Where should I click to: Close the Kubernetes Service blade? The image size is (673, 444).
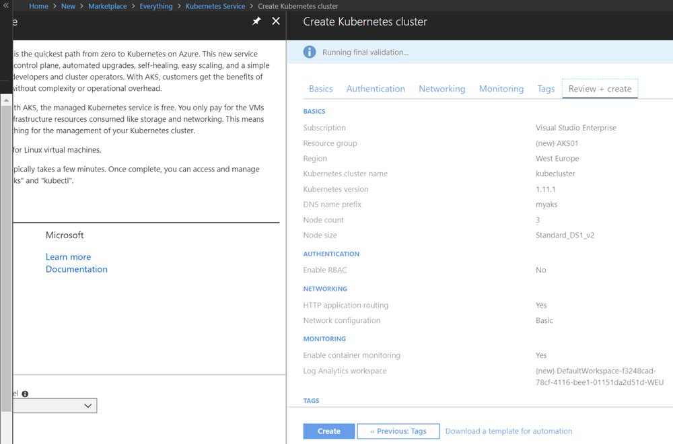click(276, 22)
